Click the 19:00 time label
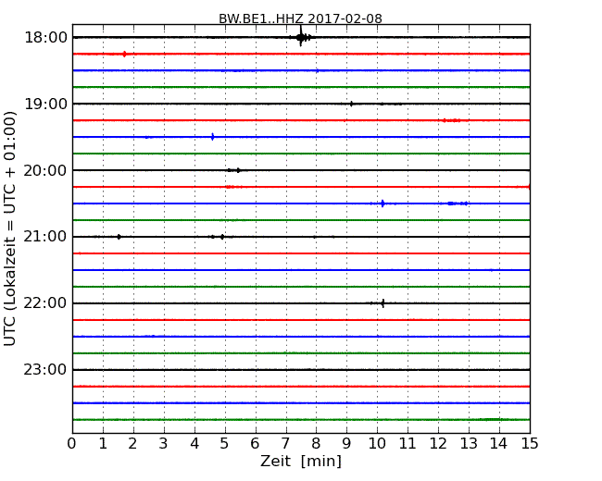The width and height of the screenshot is (602, 481). 45,104
